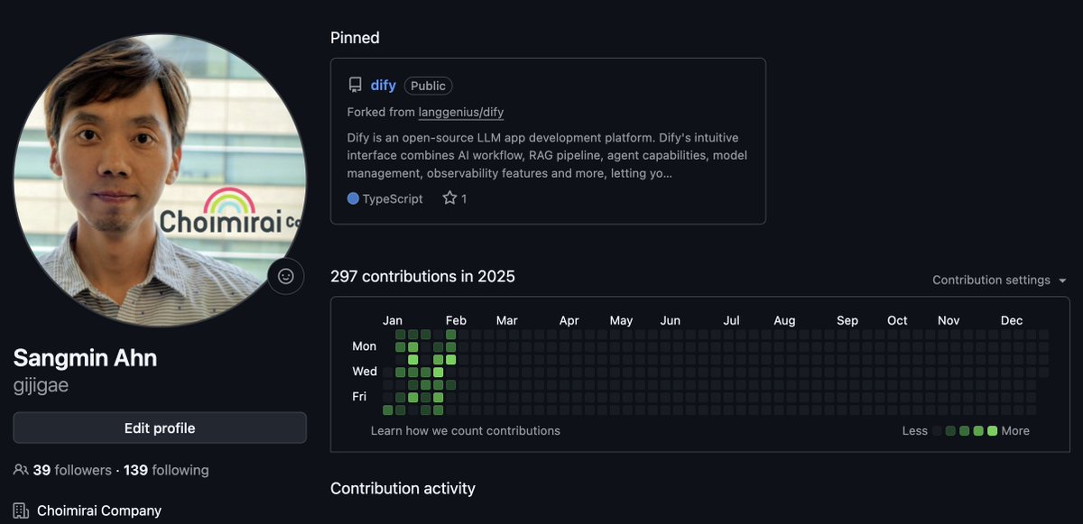The image size is (1083, 524).
Task: Click the More legend label
Action: pyautogui.click(x=1015, y=430)
